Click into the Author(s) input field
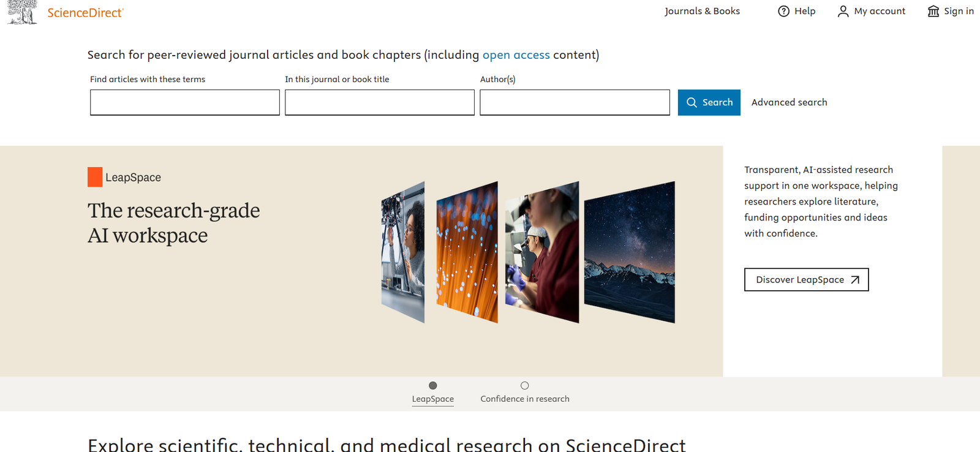The width and height of the screenshot is (980, 452). 575,102
